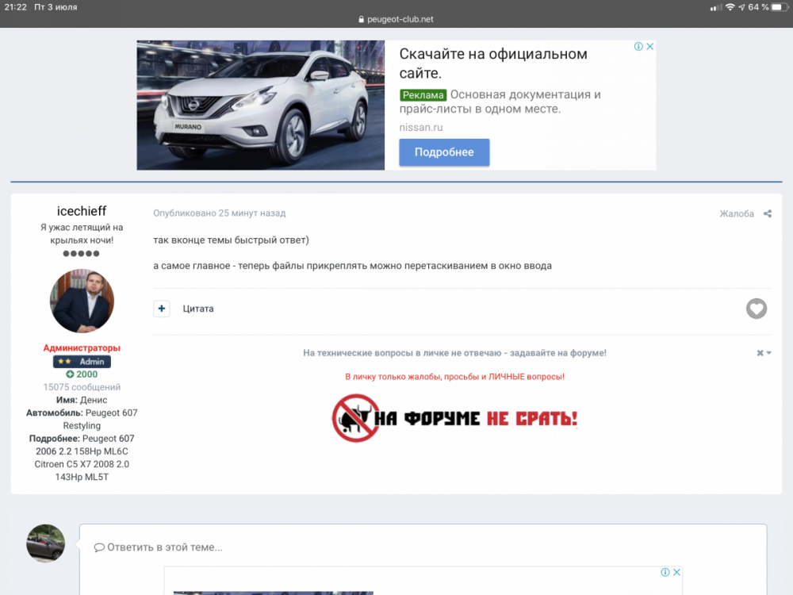Image resolution: width=793 pixels, height=595 pixels.
Task: Open your own avatar beside reply box
Action: tap(45, 543)
